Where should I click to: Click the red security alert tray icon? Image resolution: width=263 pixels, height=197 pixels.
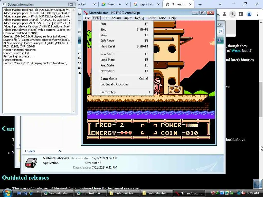(x=213, y=193)
